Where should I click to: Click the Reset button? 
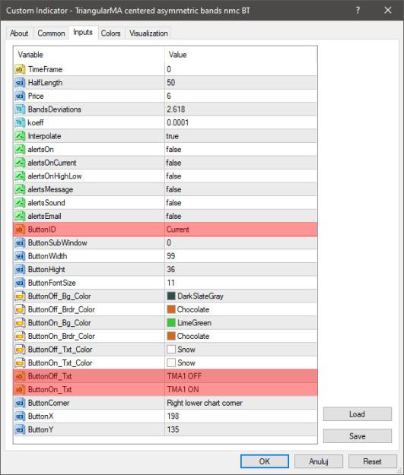coord(372,461)
